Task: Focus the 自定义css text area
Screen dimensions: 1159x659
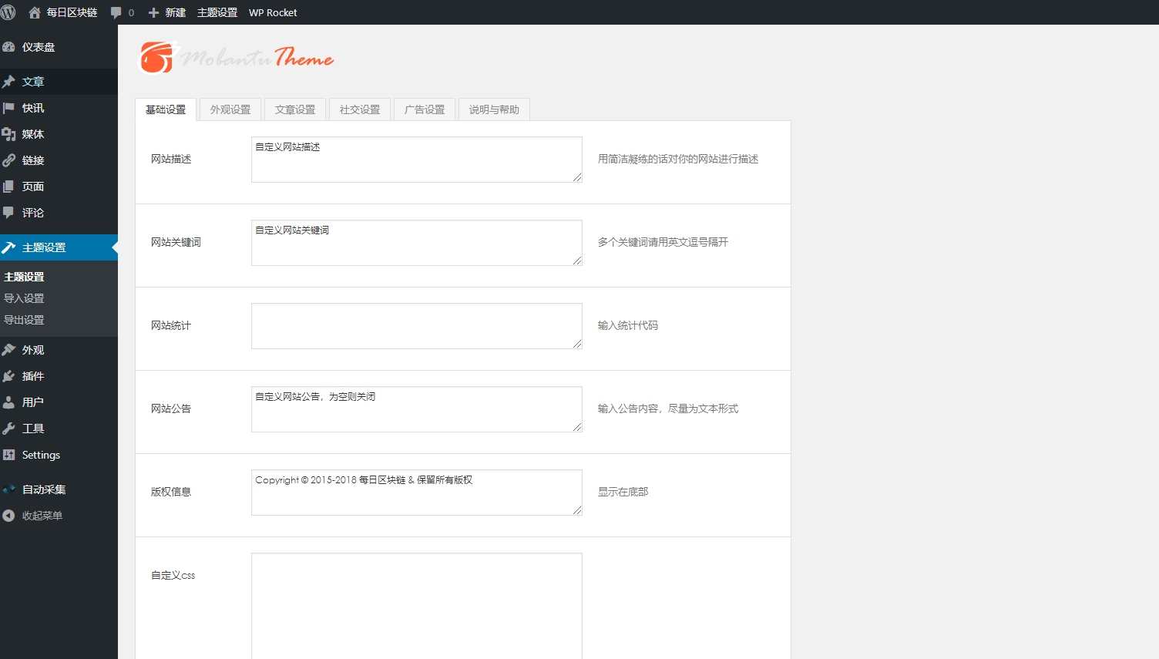Action: (x=417, y=606)
